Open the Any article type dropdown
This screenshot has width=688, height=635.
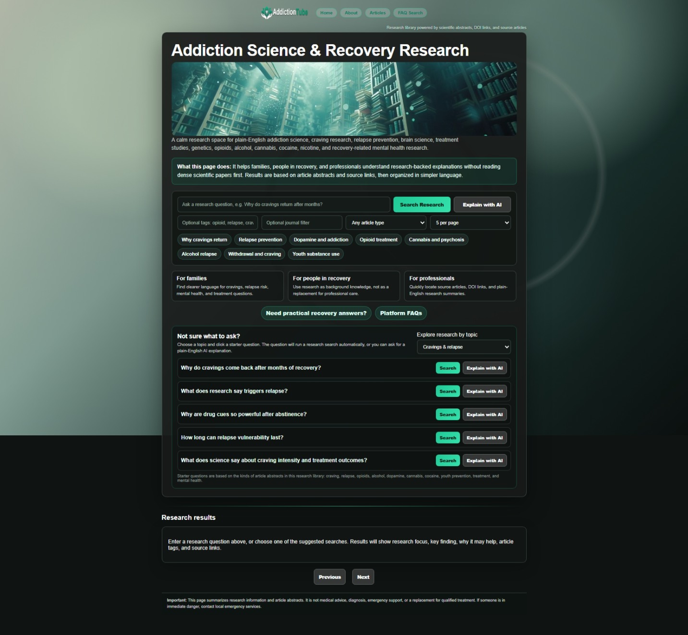(x=386, y=223)
